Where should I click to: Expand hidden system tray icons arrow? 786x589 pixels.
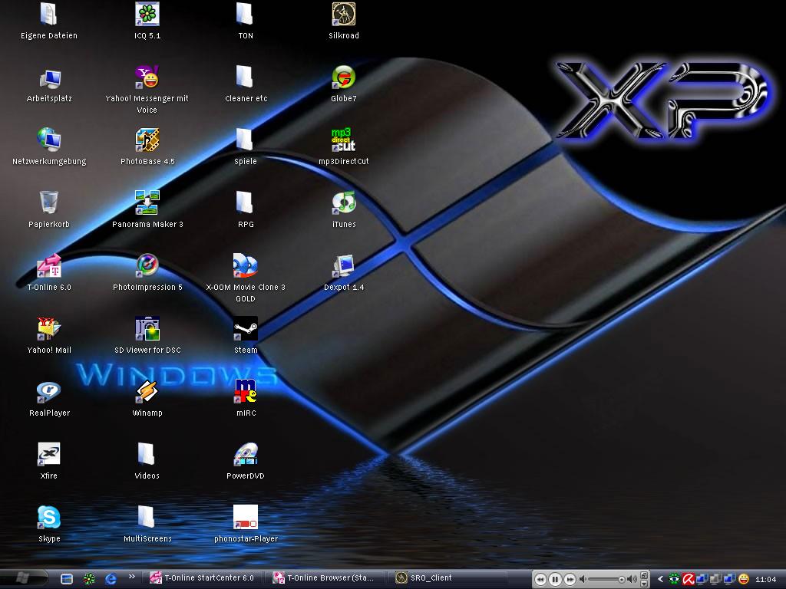660,579
